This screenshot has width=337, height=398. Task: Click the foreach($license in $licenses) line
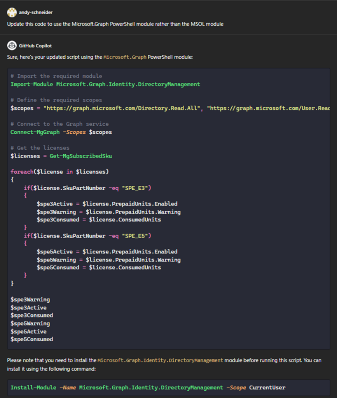click(x=59, y=171)
